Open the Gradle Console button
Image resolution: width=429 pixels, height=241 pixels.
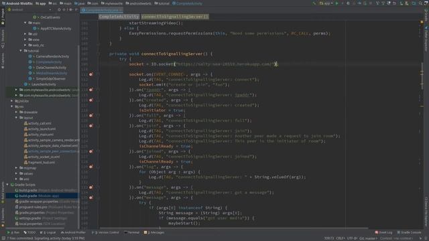pos(409,232)
